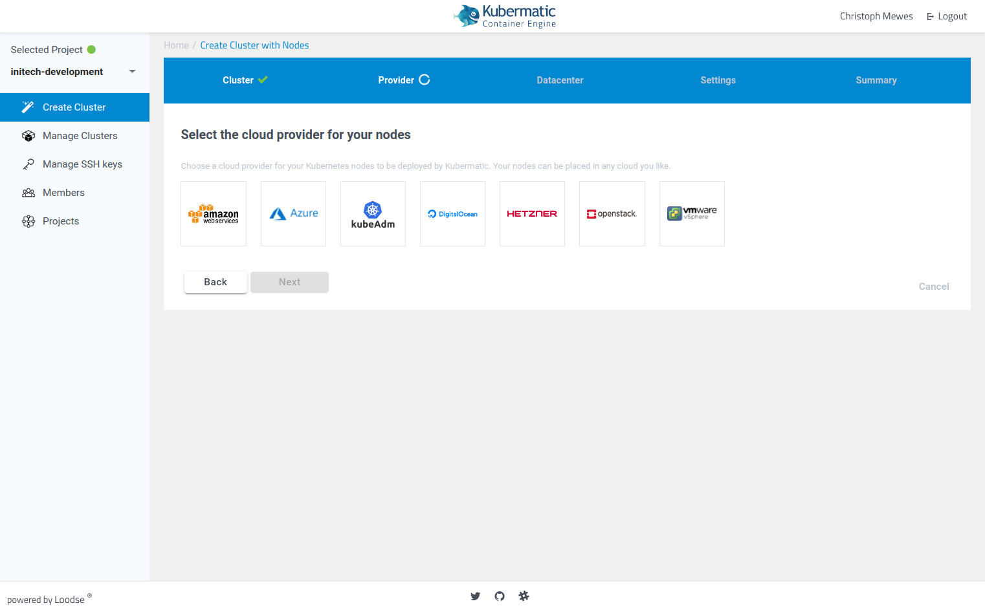This screenshot has height=610, width=985.
Task: Open the Members page
Action: [x=74, y=193]
